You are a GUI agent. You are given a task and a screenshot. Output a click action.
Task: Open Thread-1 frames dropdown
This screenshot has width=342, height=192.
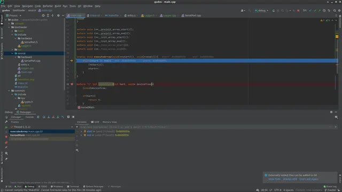point(72,127)
